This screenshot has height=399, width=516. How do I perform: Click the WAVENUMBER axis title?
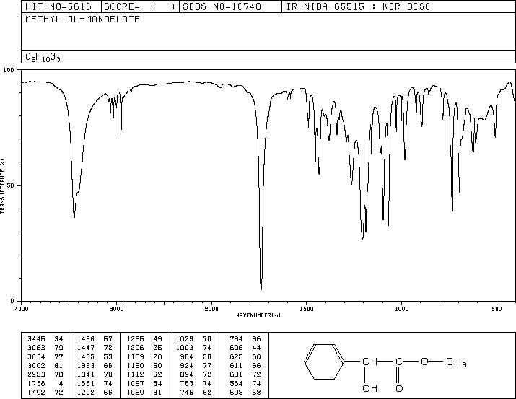click(258, 315)
